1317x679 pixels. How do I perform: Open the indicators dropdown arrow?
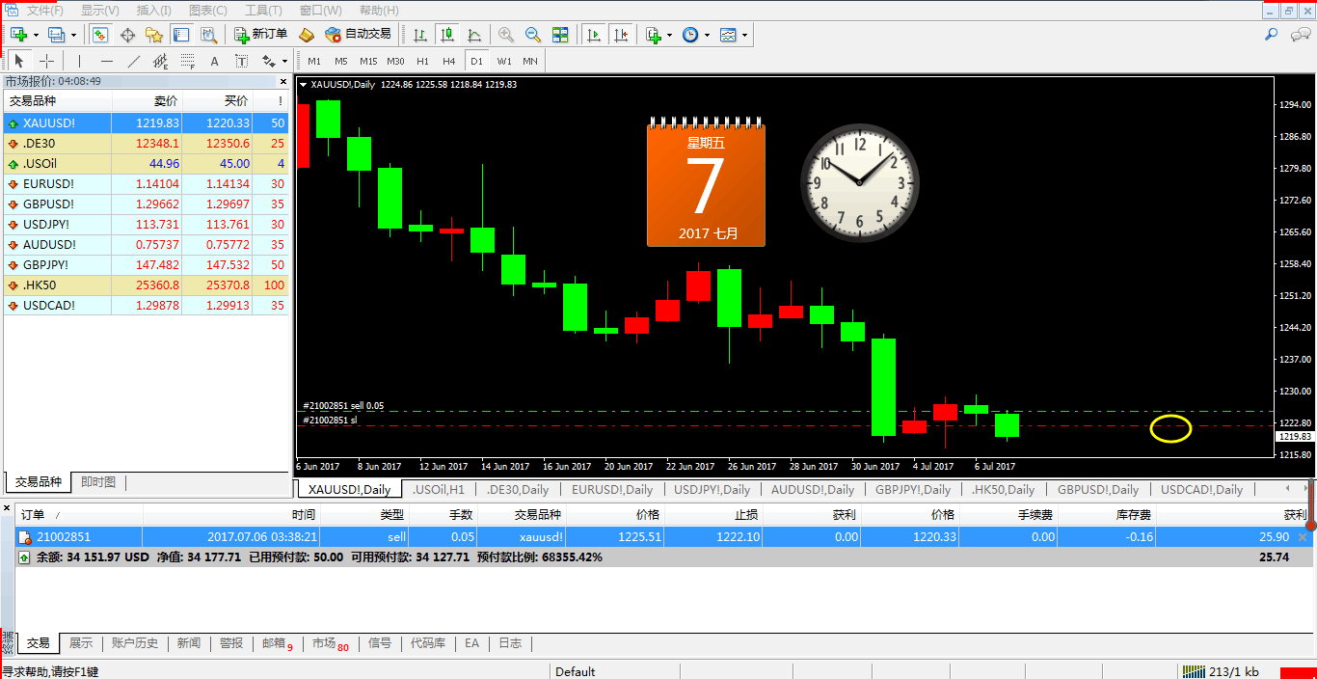point(670,35)
